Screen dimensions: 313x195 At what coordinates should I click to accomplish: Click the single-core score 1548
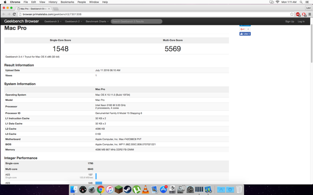[61, 48]
